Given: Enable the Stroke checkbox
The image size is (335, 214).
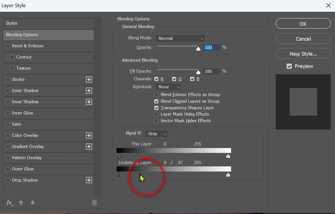Looking at the screenshot, I should tap(8, 79).
